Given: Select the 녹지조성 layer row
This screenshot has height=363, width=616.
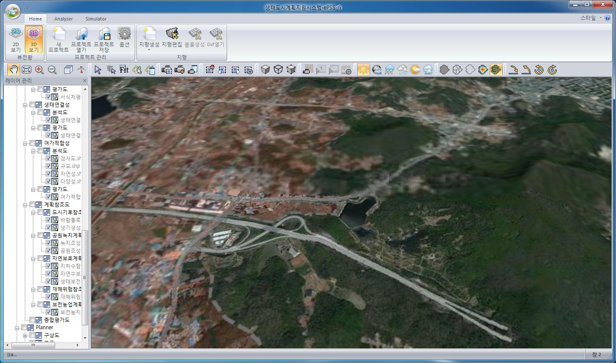Looking at the screenshot, I should 70,243.
